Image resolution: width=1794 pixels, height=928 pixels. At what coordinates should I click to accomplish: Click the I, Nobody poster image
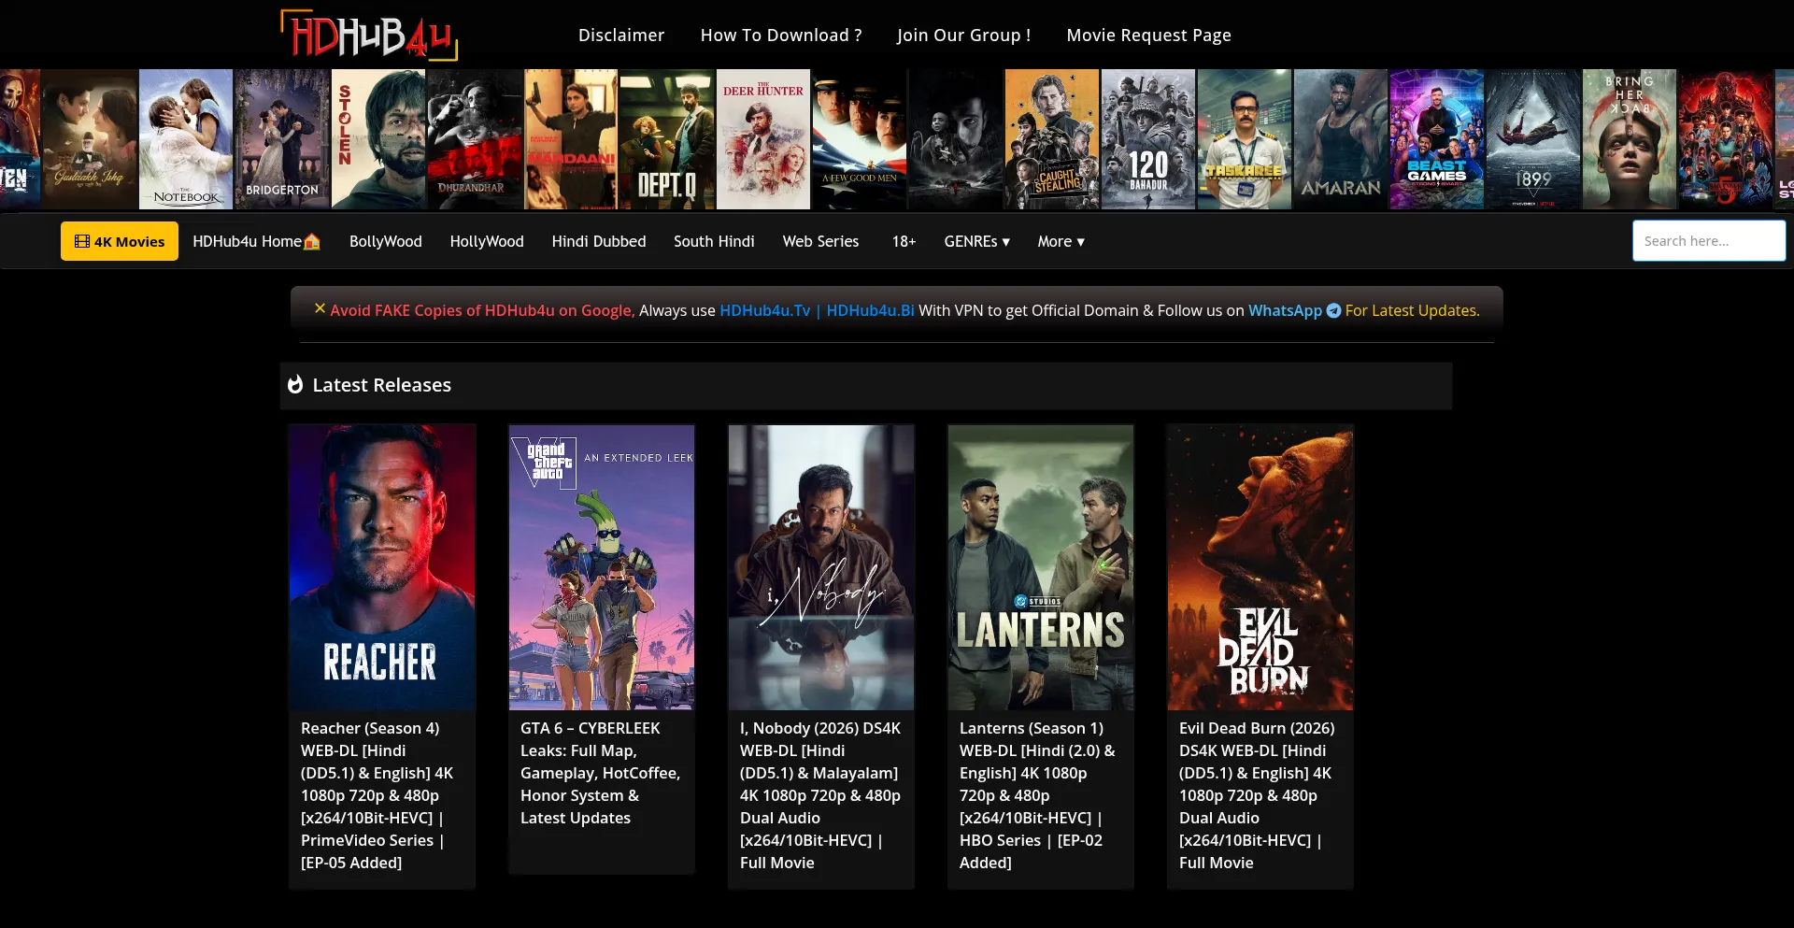pyautogui.click(x=821, y=567)
